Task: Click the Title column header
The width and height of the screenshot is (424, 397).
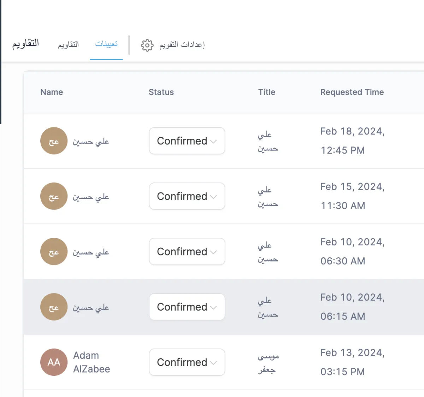Action: coord(266,92)
